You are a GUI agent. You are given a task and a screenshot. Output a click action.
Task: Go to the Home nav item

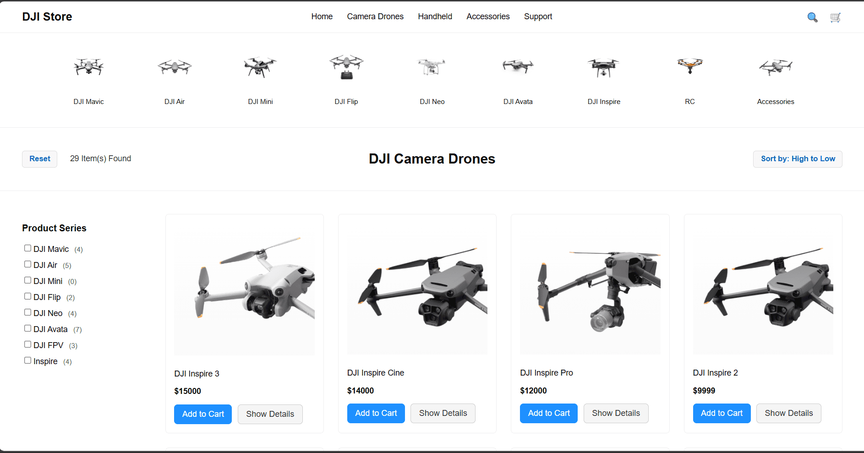(322, 16)
